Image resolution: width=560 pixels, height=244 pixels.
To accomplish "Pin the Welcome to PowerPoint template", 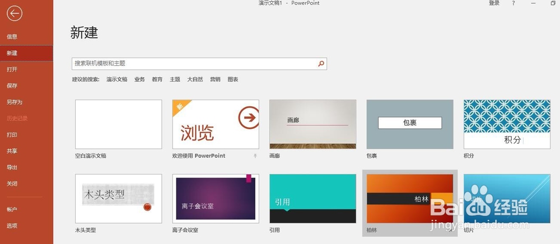I will (255, 156).
